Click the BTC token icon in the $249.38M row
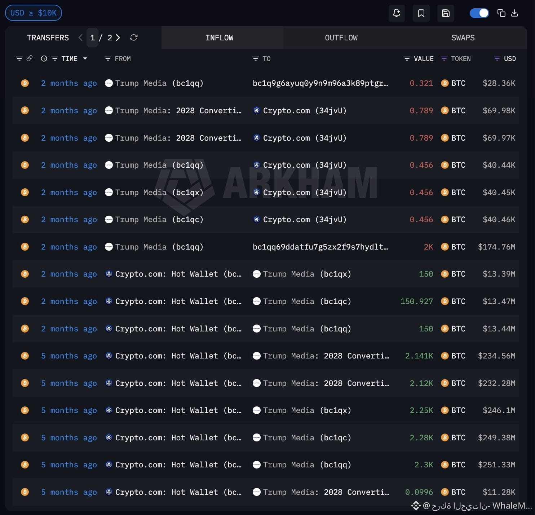This screenshot has width=535, height=515. pos(445,437)
